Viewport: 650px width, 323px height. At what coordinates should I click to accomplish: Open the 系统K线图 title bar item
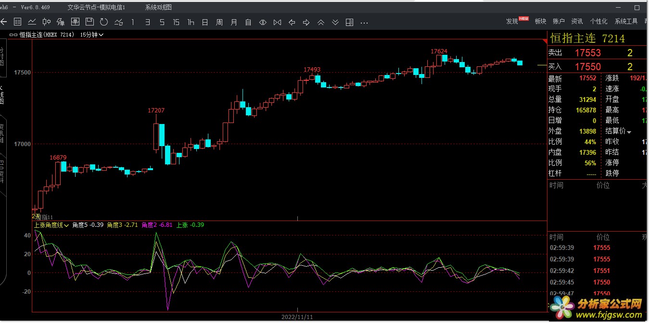click(x=158, y=8)
